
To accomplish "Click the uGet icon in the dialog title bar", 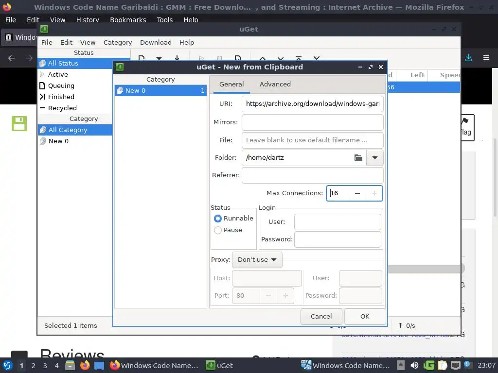I will (x=120, y=67).
